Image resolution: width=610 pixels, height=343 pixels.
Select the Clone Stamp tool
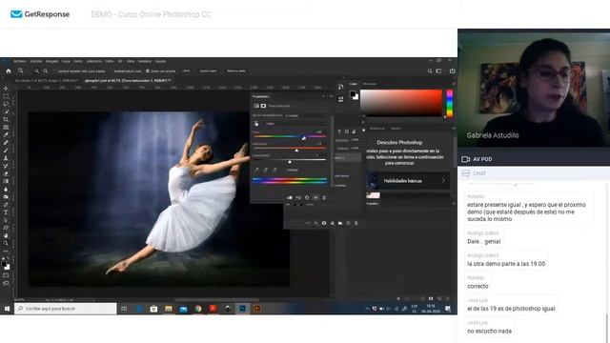[6, 158]
